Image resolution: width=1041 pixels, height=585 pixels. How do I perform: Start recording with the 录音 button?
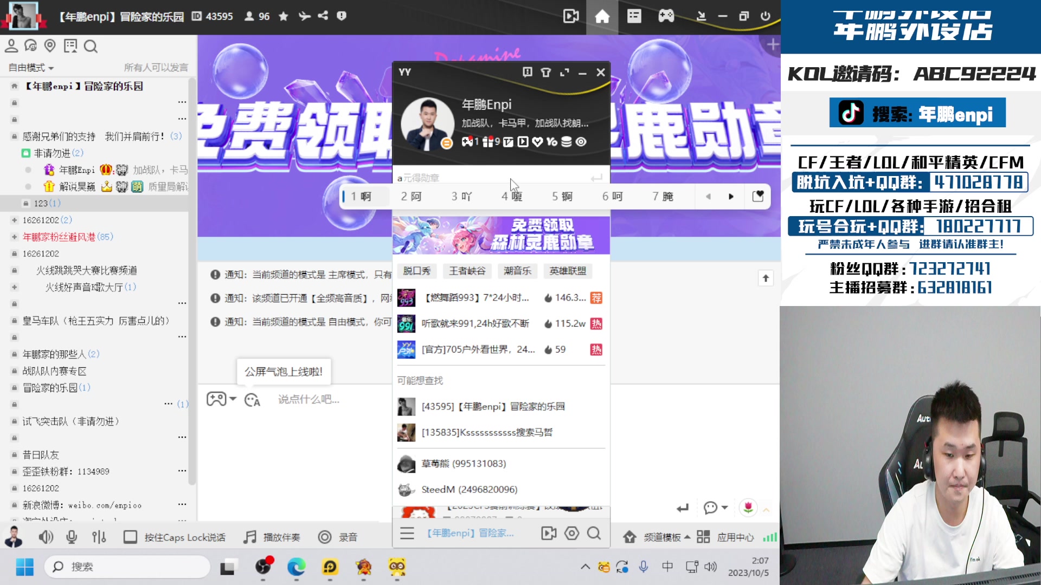coord(337,537)
